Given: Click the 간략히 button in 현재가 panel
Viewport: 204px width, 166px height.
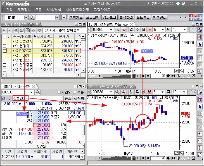Looking at the screenshot, I should (x=79, y=98).
